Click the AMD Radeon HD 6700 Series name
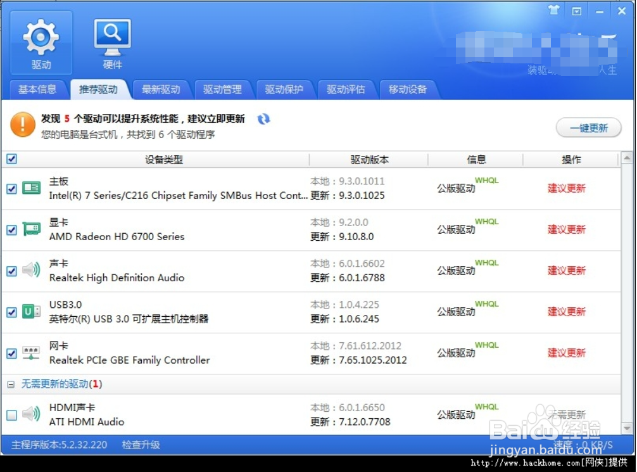This screenshot has width=637, height=472. pos(117,236)
